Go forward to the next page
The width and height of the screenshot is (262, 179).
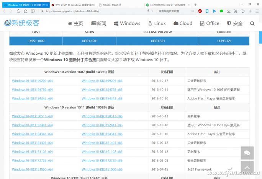pyautogui.click(x=11, y=11)
